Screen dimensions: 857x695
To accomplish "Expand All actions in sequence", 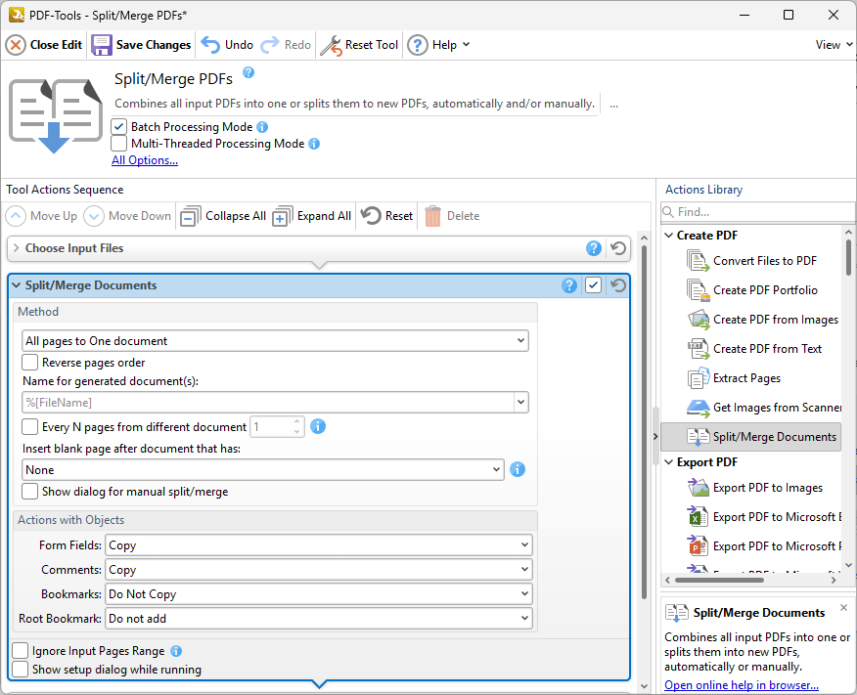I will pos(312,216).
